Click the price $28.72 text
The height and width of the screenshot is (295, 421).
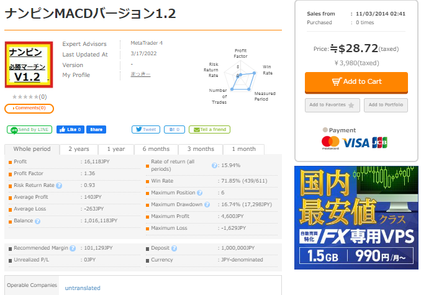pos(358,48)
